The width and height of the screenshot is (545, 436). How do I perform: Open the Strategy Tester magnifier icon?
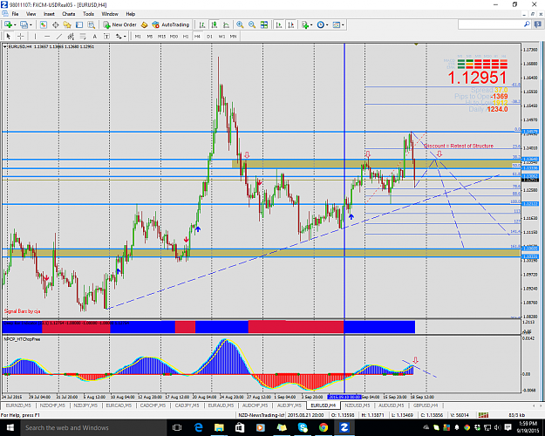(91, 24)
